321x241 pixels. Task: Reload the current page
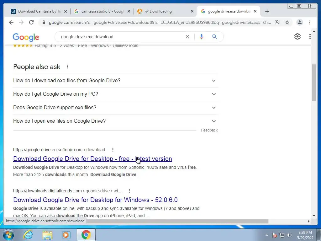[31, 22]
